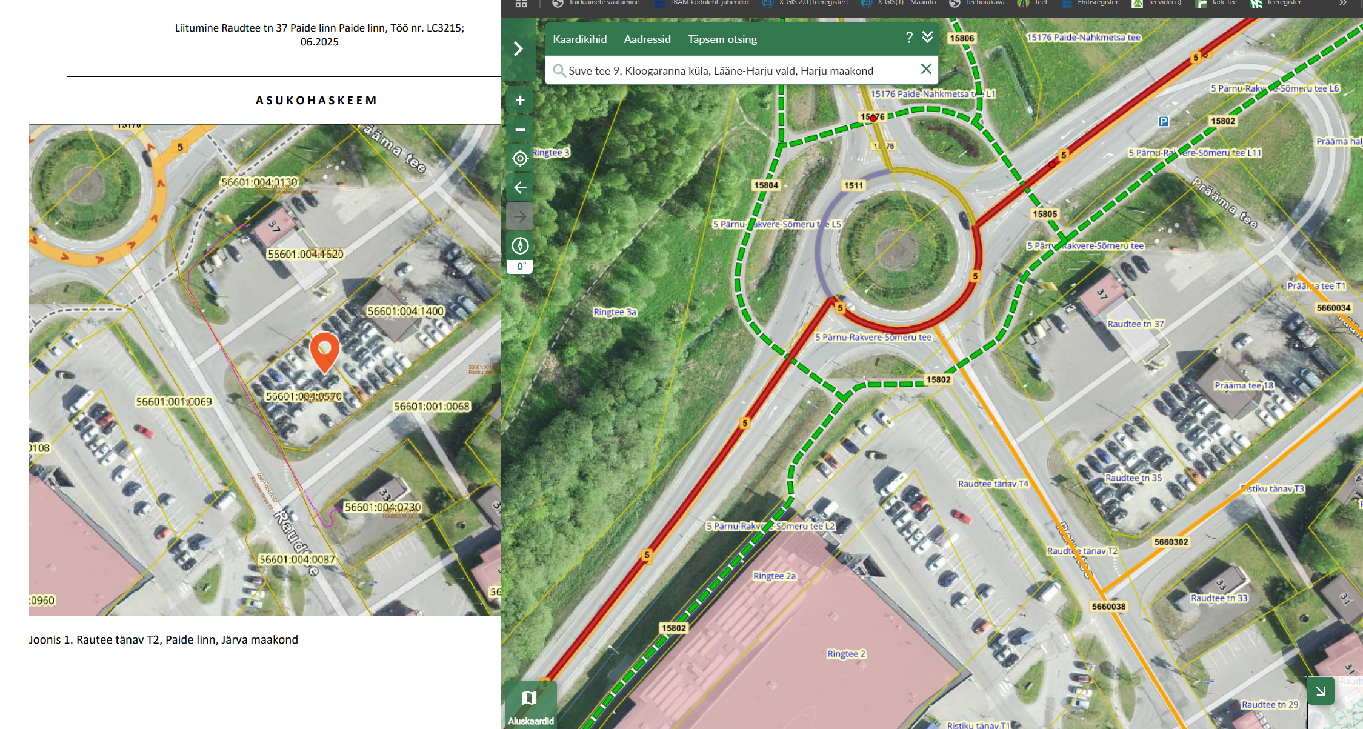The width and height of the screenshot is (1363, 729).
Task: Click map label Raudtee tn 35
Action: coord(1133,478)
